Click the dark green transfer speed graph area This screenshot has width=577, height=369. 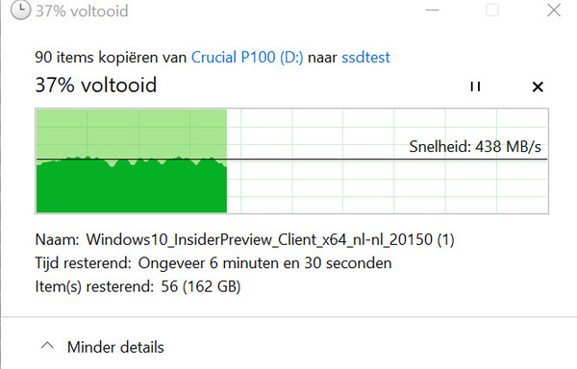tap(132, 189)
